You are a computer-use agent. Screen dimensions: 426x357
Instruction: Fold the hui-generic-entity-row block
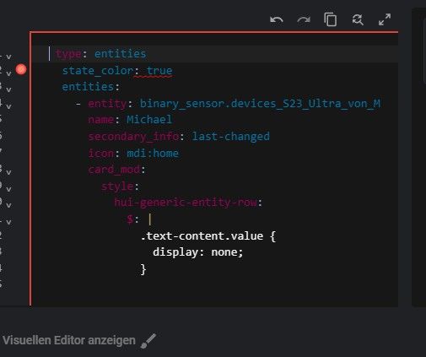(8, 205)
